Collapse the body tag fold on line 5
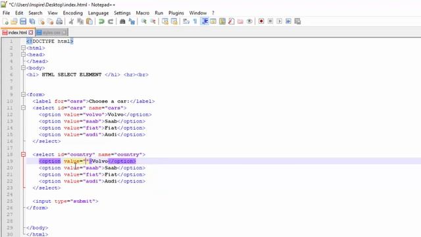The image size is (421, 237). pos(24,68)
